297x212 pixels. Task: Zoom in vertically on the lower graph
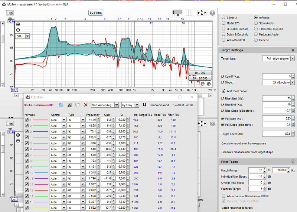point(18,135)
